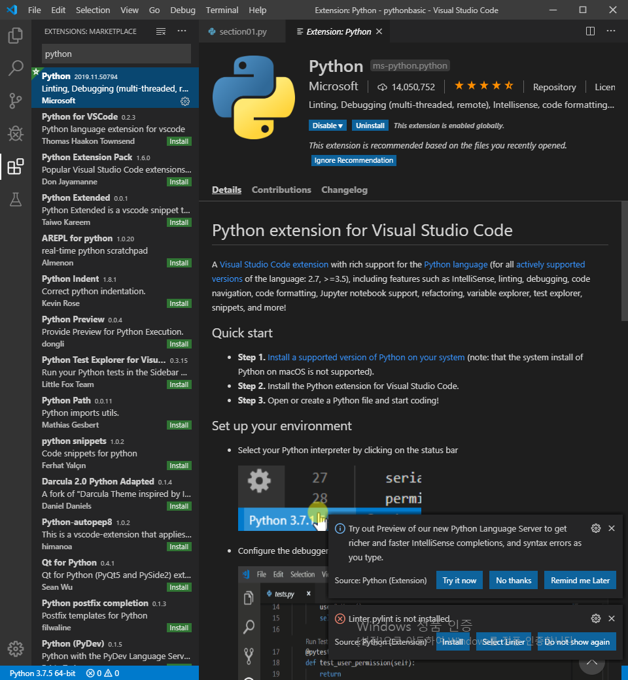The height and width of the screenshot is (680, 628).
Task: Select Python Test Explorer extension entry
Action: coord(115,371)
